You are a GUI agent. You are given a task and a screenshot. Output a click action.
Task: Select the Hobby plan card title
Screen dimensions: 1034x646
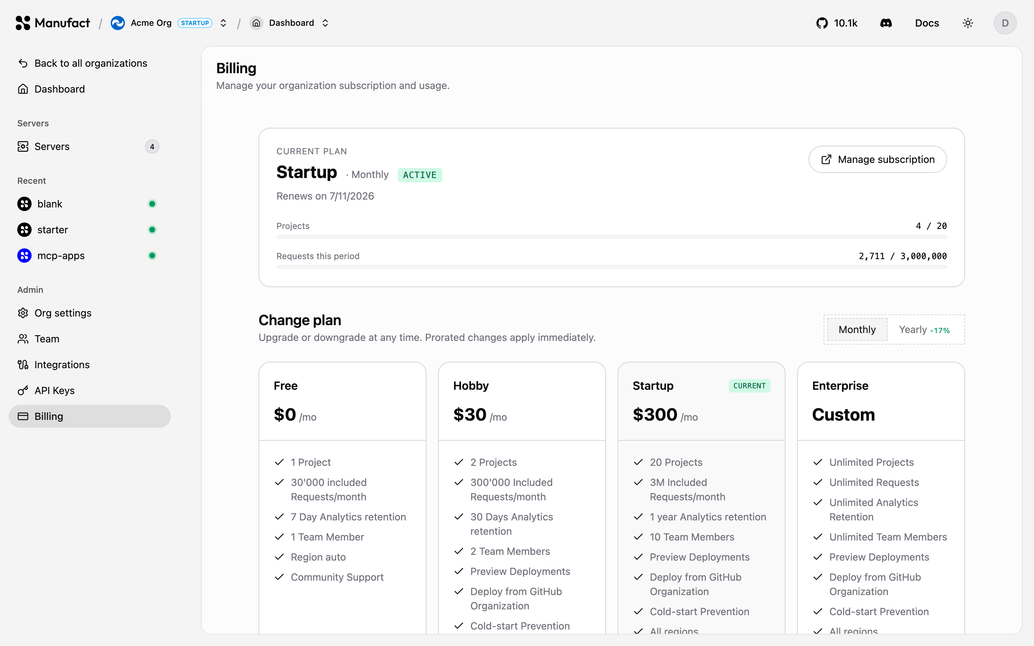coord(471,386)
